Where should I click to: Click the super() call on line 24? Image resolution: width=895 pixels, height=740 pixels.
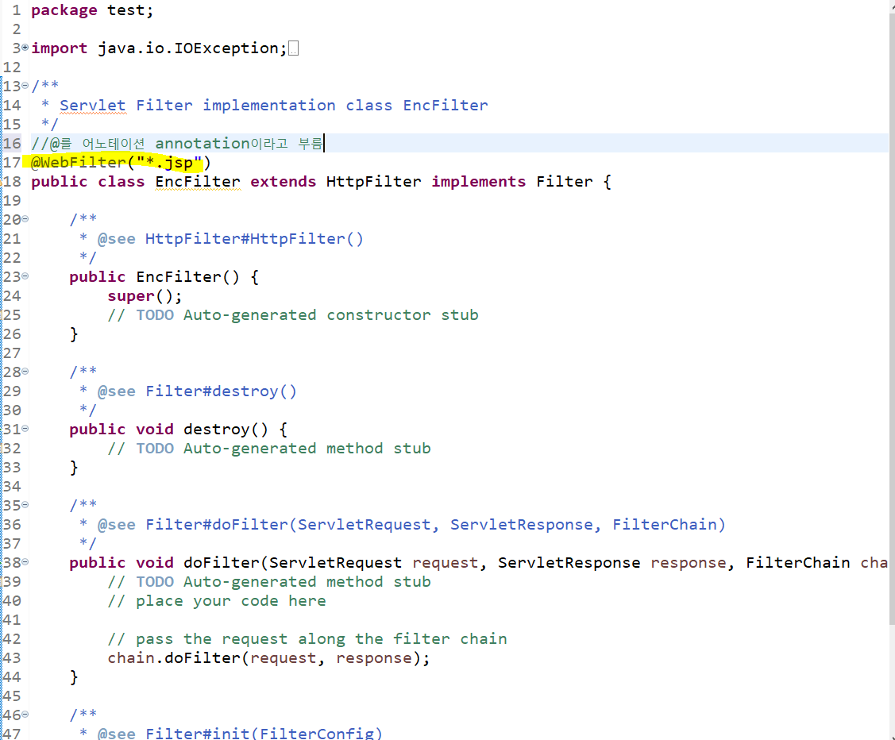[145, 296]
